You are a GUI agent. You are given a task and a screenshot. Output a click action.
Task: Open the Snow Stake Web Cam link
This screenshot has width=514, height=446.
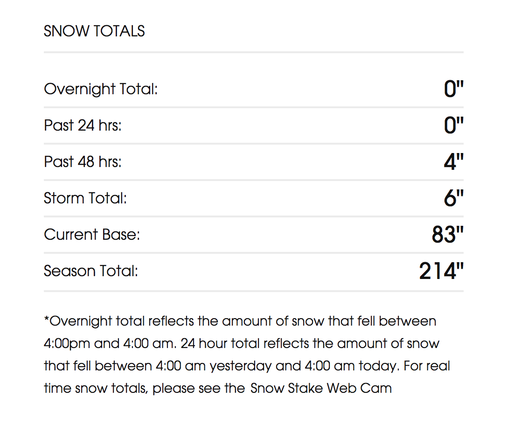pyautogui.click(x=321, y=388)
